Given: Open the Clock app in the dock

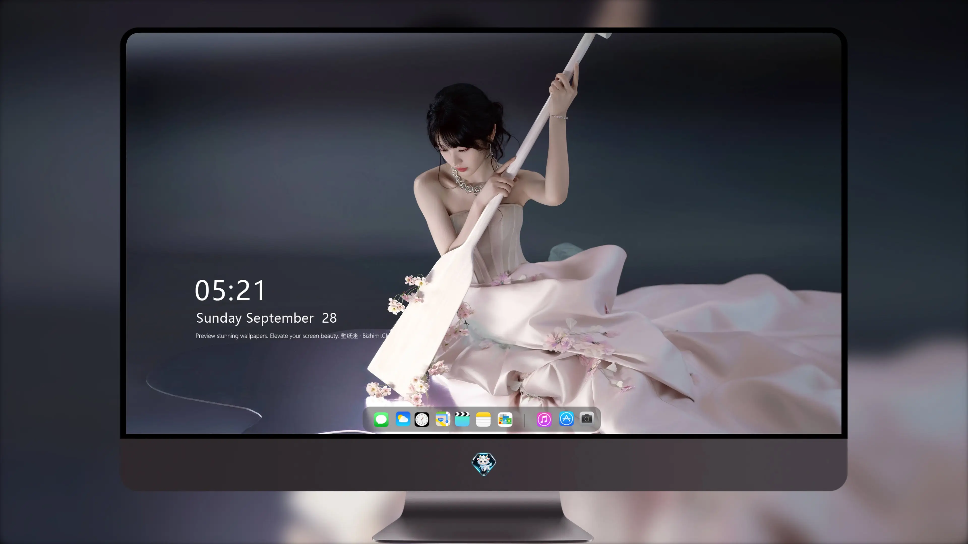Looking at the screenshot, I should click(422, 419).
